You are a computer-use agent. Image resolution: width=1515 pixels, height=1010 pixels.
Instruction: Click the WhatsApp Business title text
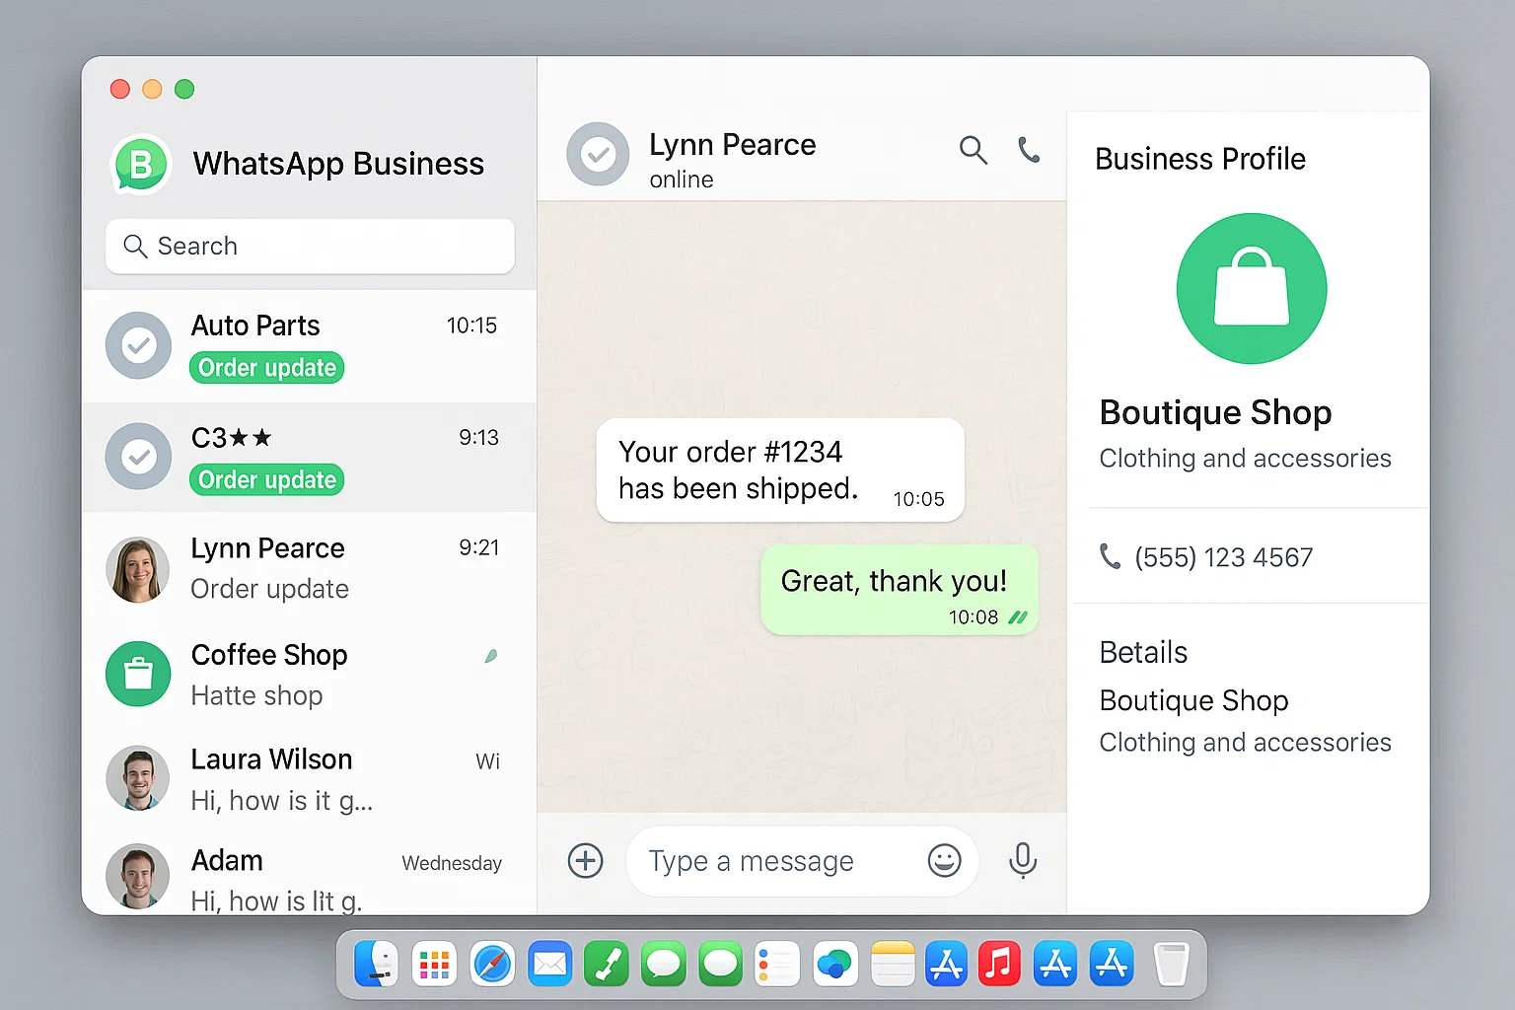(338, 164)
